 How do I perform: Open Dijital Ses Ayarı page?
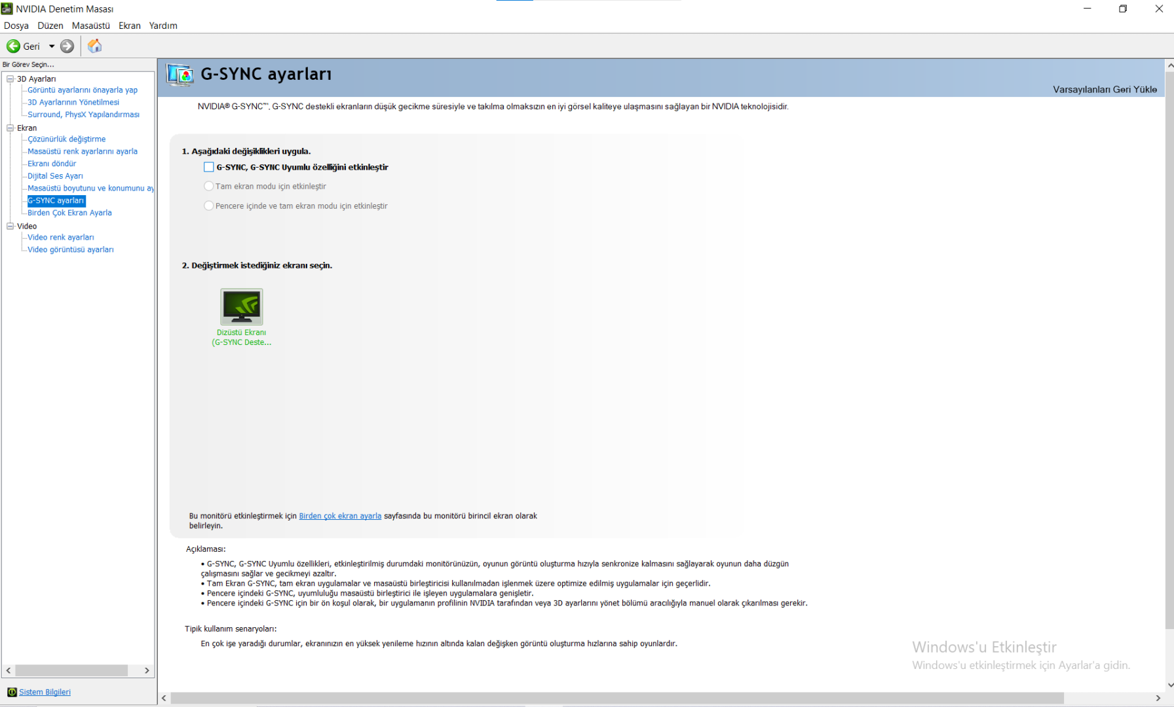pyautogui.click(x=55, y=176)
